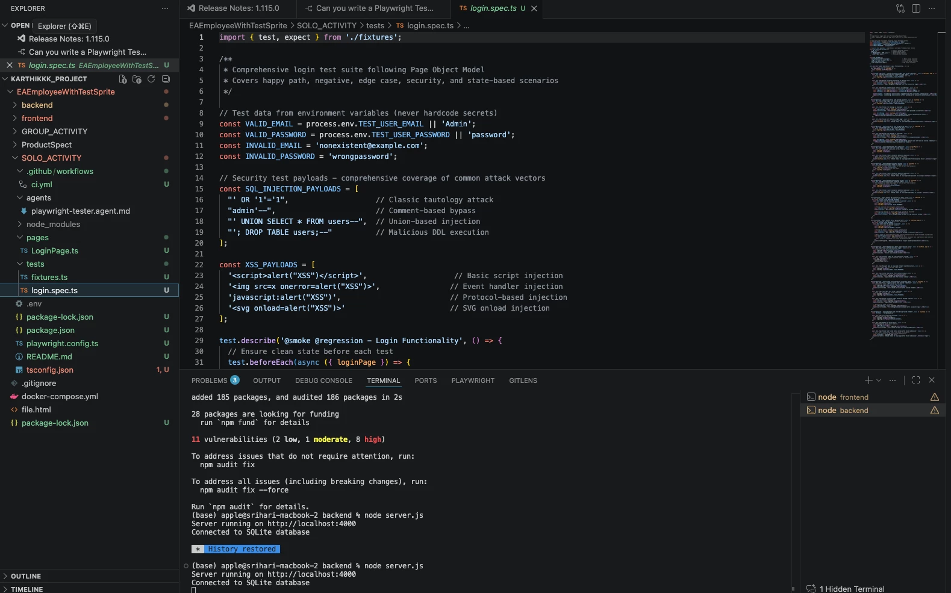
Task: Expand the node_modules folder
Action: (53, 225)
